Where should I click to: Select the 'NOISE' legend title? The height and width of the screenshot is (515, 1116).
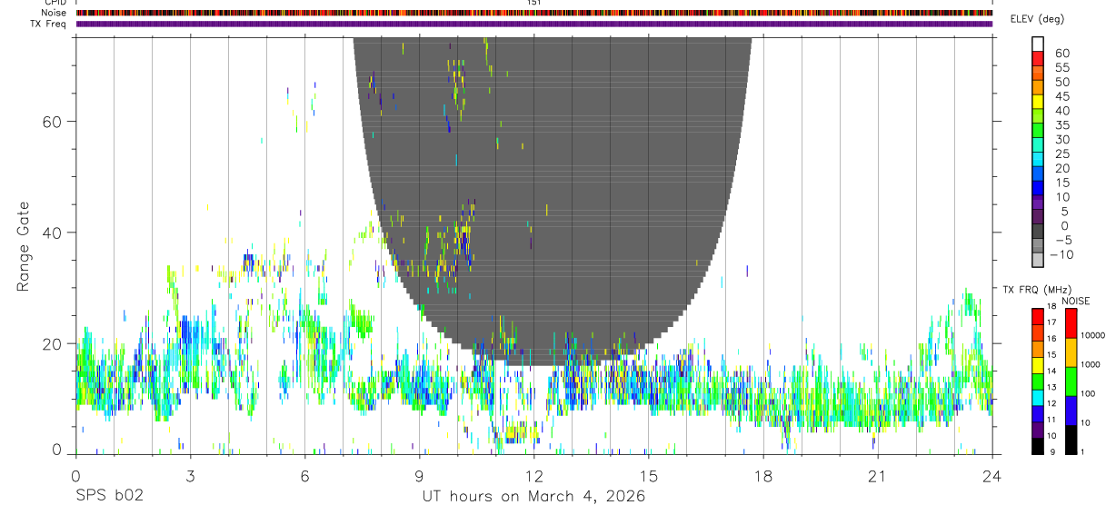1075,301
